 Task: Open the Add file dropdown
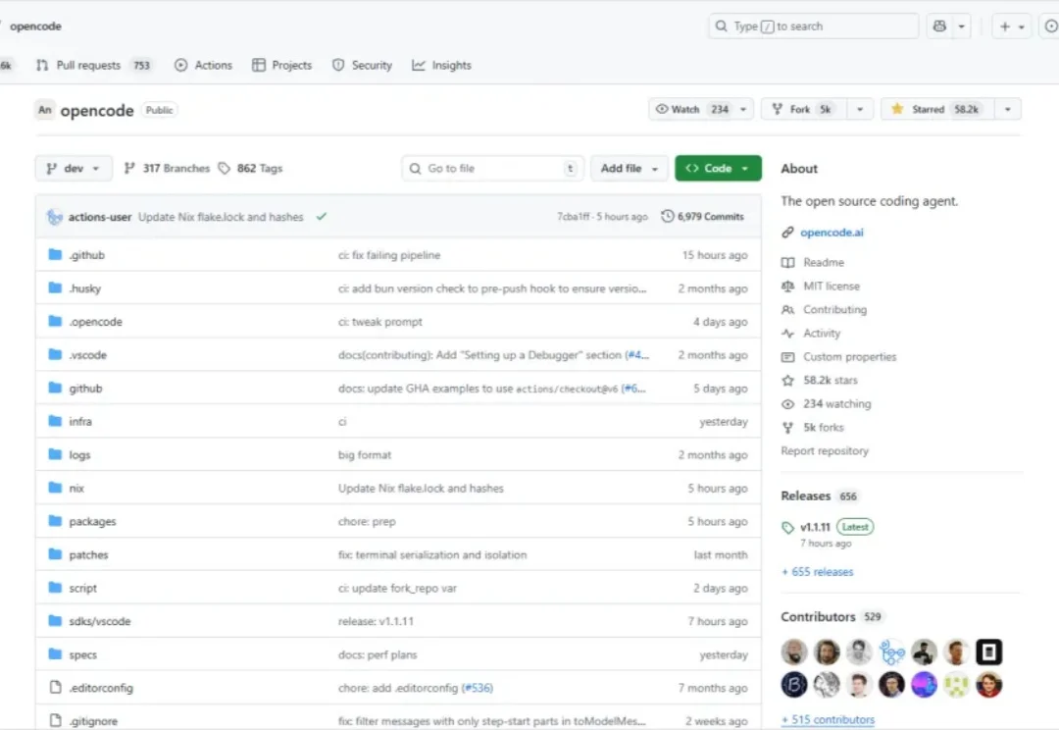pyautogui.click(x=630, y=169)
